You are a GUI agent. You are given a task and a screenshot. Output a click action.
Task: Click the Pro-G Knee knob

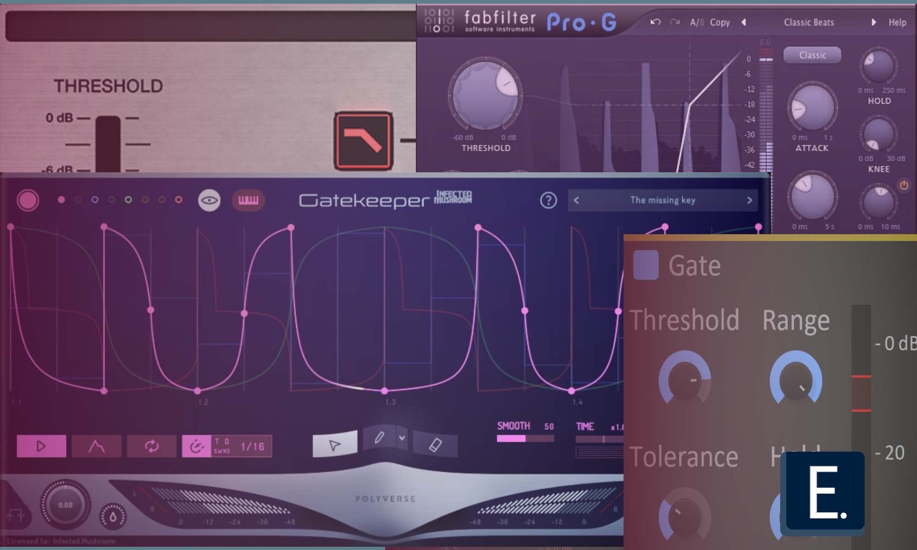879,134
